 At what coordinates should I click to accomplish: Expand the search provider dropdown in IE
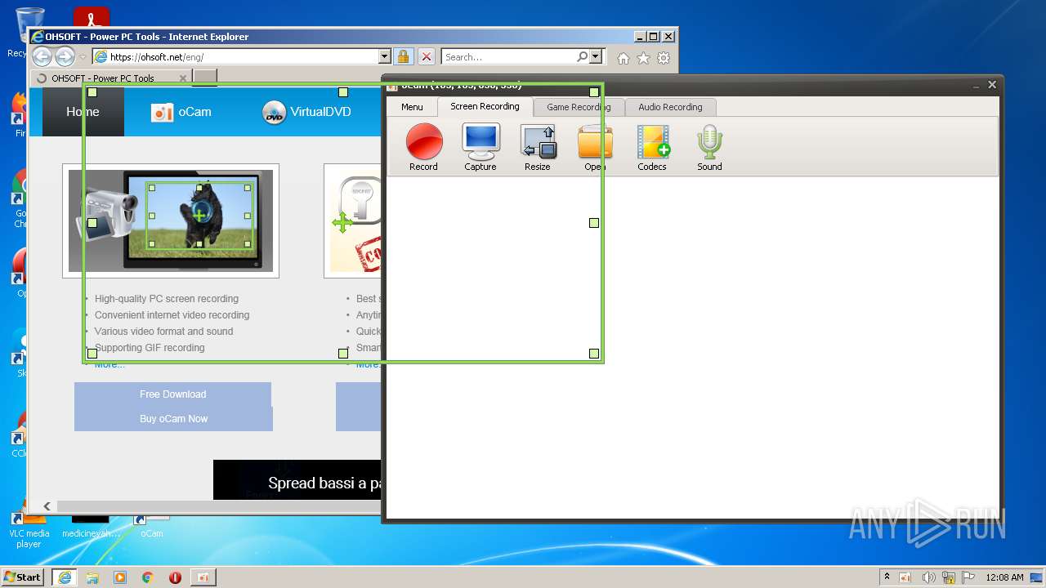click(x=596, y=57)
